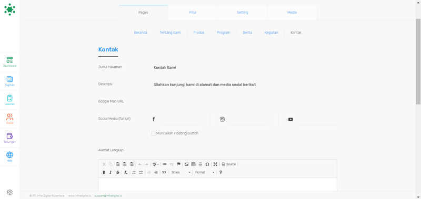Click the Google Map URL field
Viewport: 421px width, 199px height.
coord(244,102)
